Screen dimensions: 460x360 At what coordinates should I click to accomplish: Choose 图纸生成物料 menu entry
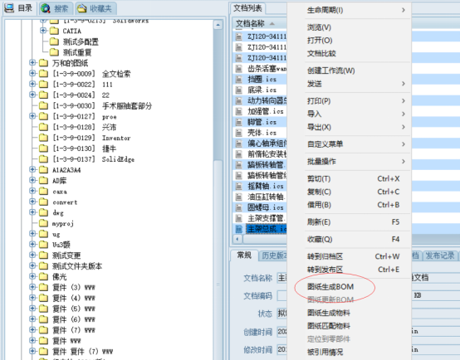[329, 313]
